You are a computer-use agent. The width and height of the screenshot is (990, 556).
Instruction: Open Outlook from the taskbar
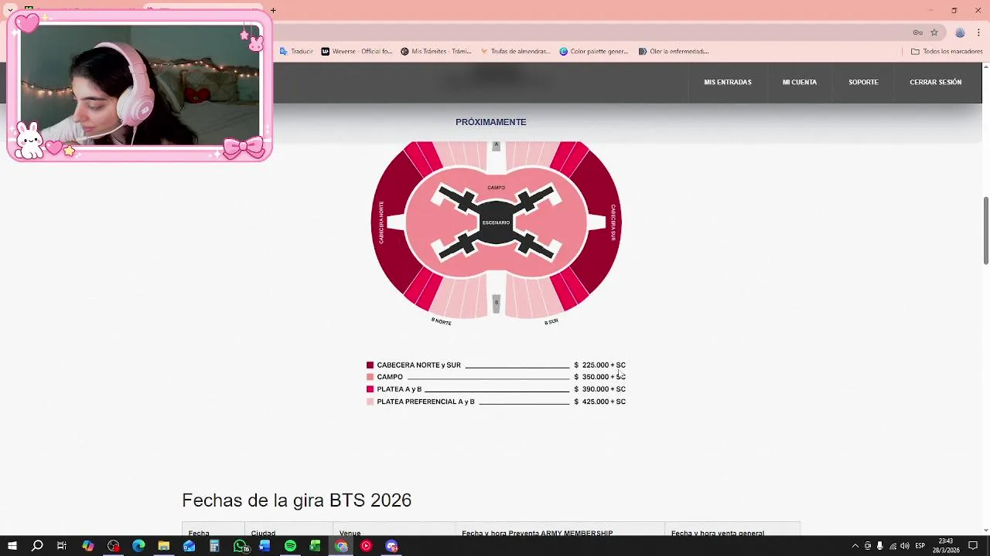click(x=189, y=546)
